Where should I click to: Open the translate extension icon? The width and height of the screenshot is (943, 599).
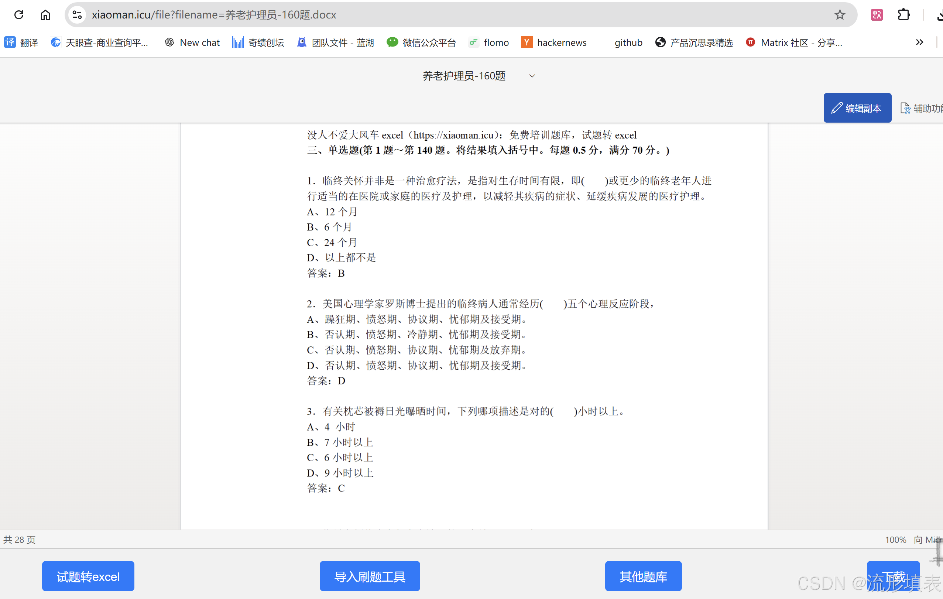point(877,15)
